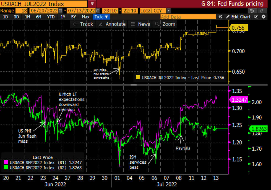Open the Local CCY currency dropdown arrow
Screen dimensions: 271x190
169,11
